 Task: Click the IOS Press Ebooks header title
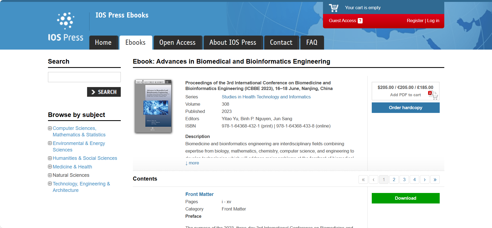(122, 15)
